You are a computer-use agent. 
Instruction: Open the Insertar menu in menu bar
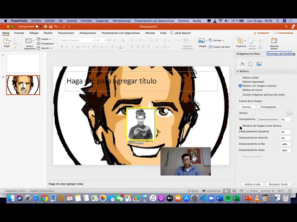point(71,21)
